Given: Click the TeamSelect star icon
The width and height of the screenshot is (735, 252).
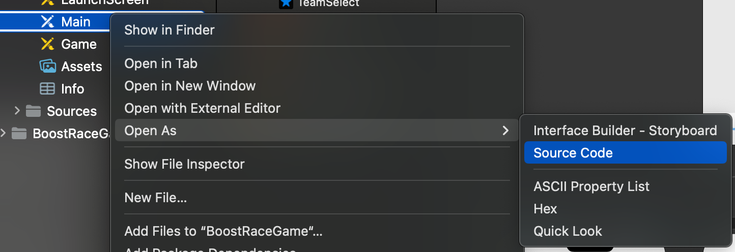Looking at the screenshot, I should (x=287, y=4).
